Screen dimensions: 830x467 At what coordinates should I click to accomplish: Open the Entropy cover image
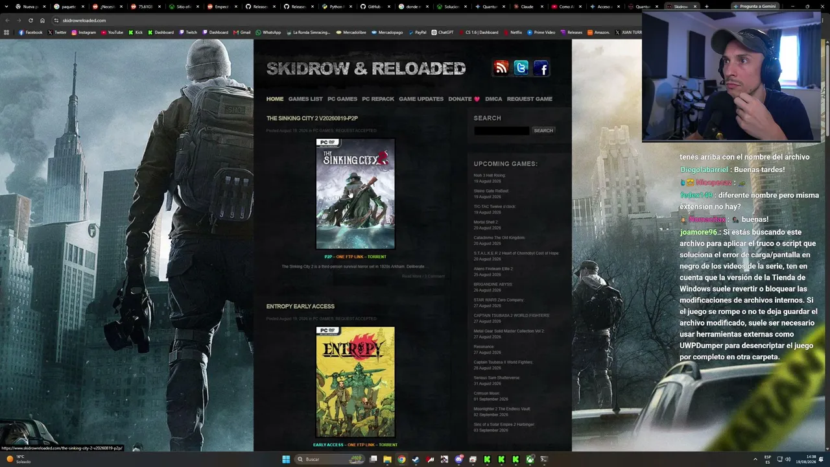[355, 382]
